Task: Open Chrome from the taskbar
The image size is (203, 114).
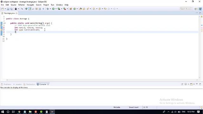Action: click(x=19, y=112)
